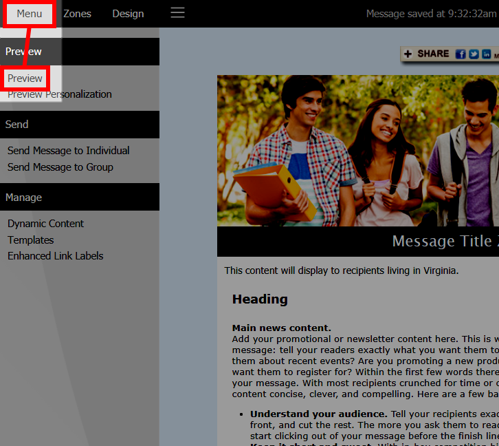Open Preview Personalization
Image resolution: width=499 pixels, height=446 pixels.
60,94
